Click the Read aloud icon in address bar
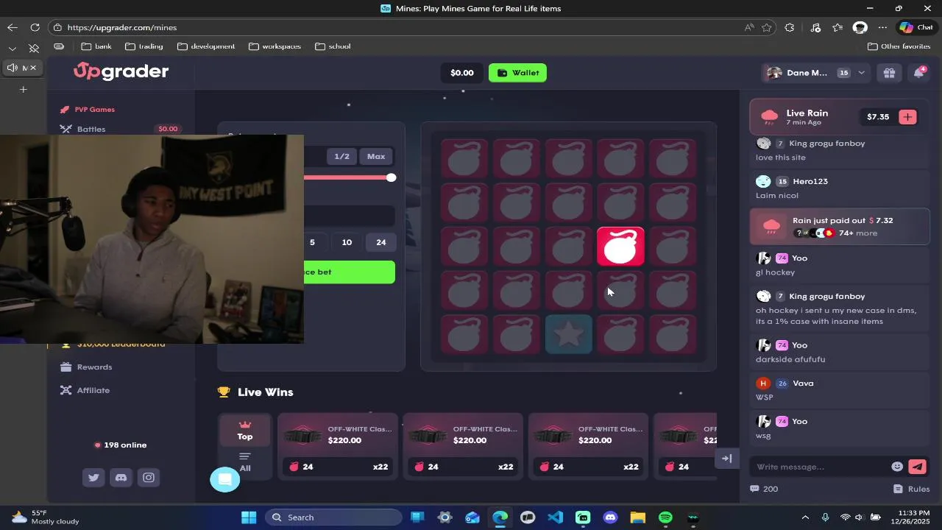The image size is (942, 530). click(749, 27)
